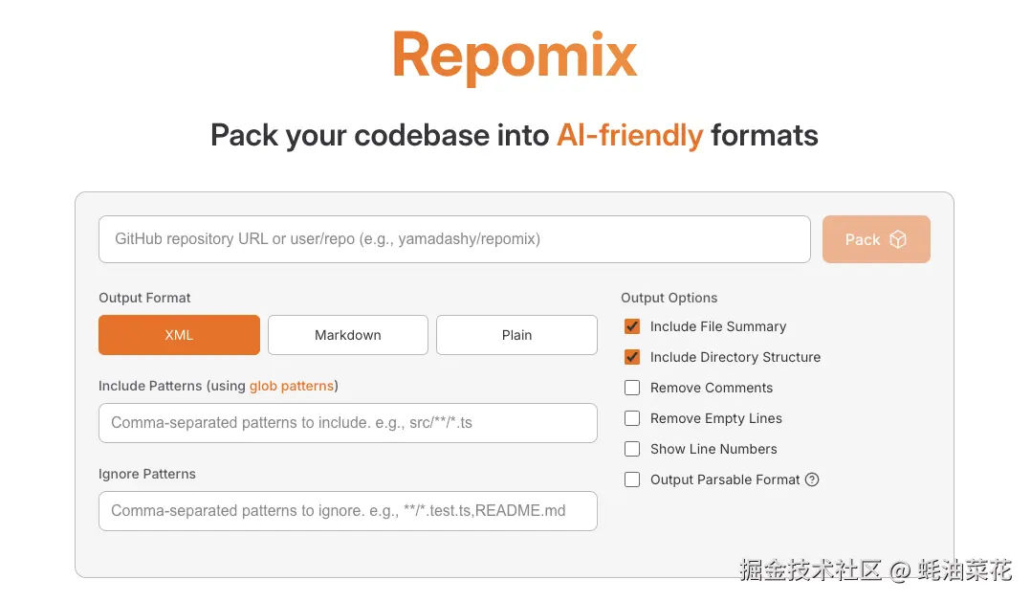
Task: Switch output format to Plain
Action: pos(516,335)
